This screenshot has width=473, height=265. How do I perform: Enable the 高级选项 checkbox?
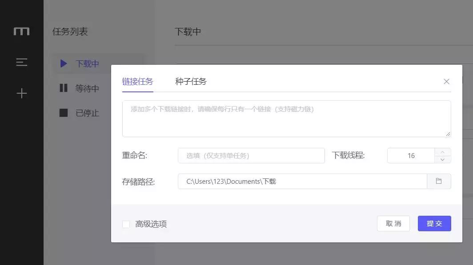tap(125, 224)
